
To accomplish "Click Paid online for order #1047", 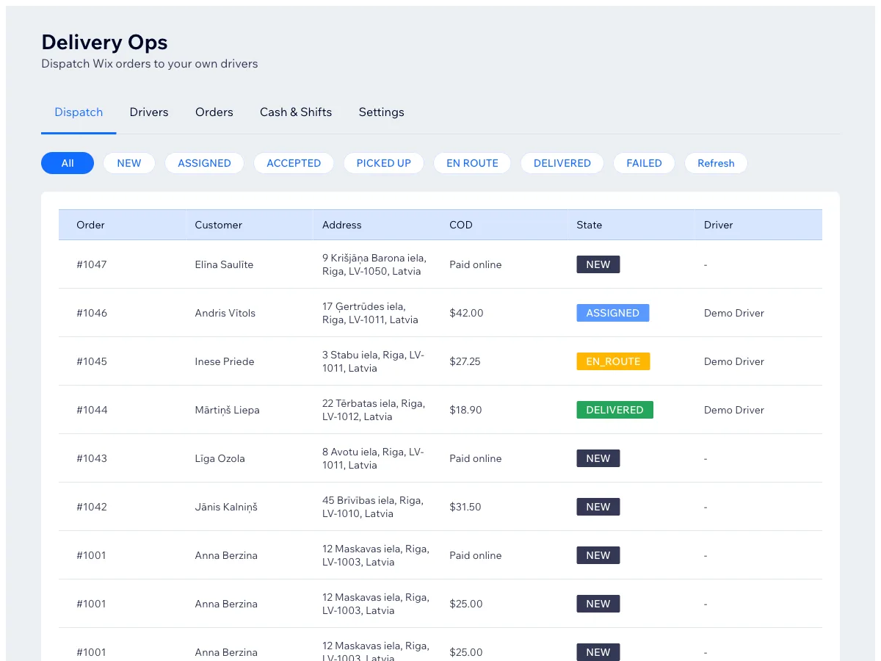I will tap(476, 264).
